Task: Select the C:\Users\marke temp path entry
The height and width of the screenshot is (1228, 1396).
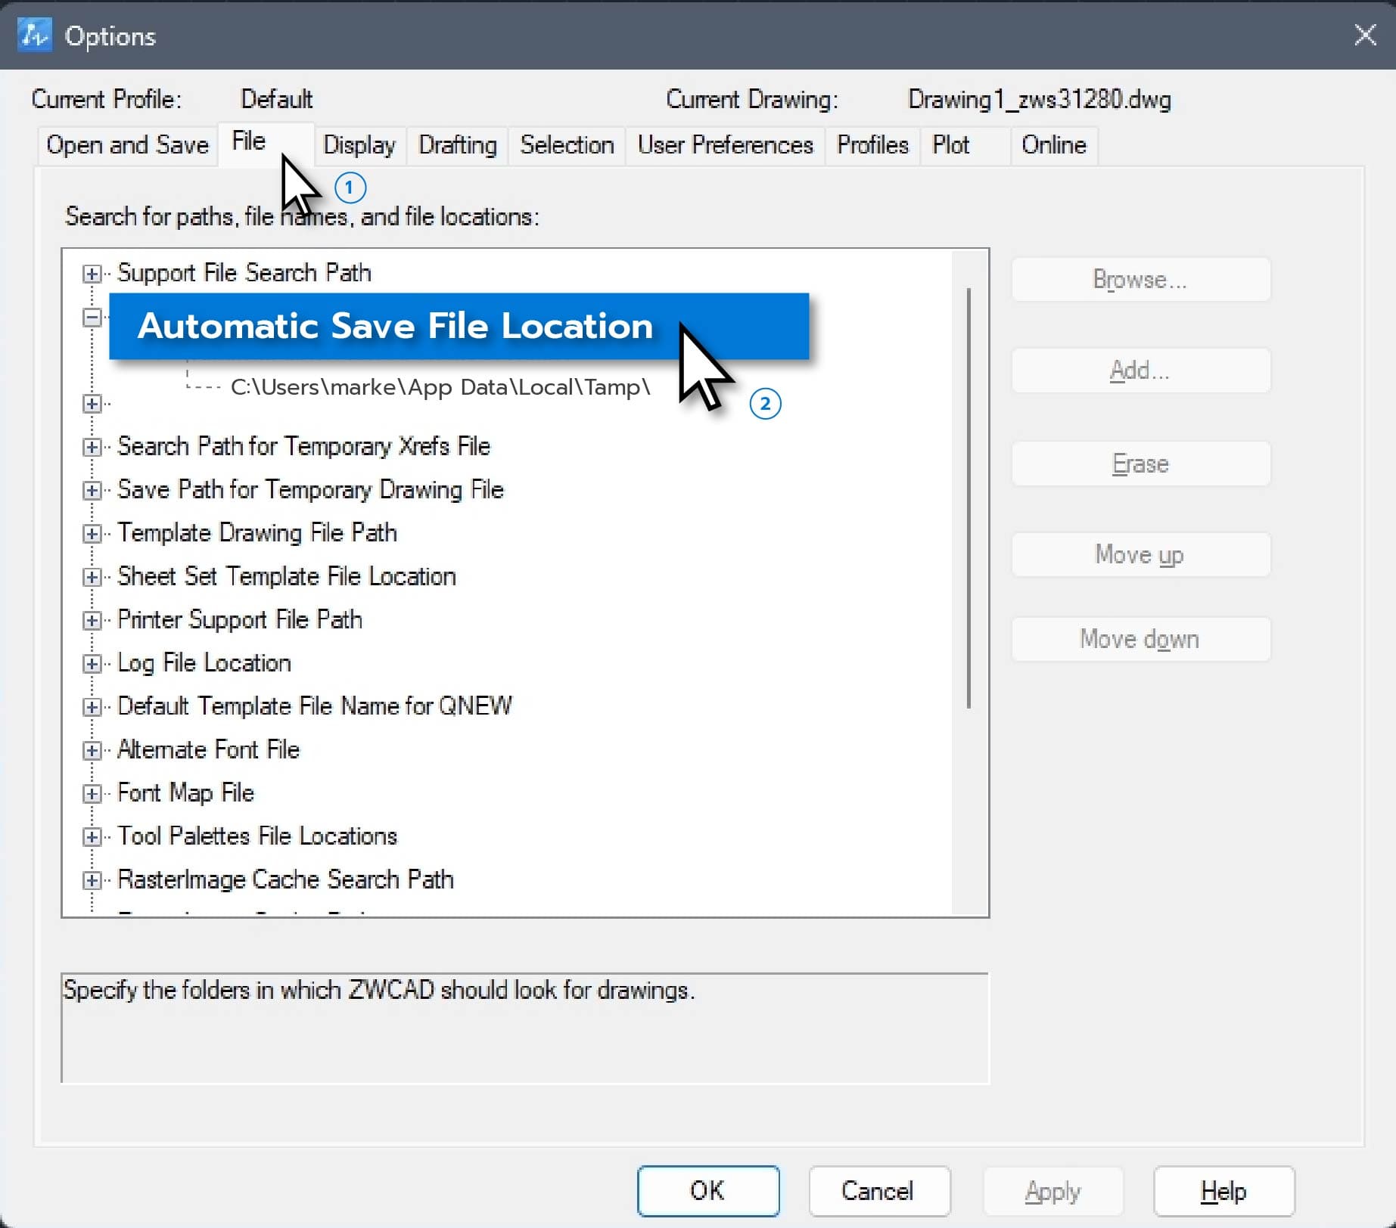Action: (440, 387)
